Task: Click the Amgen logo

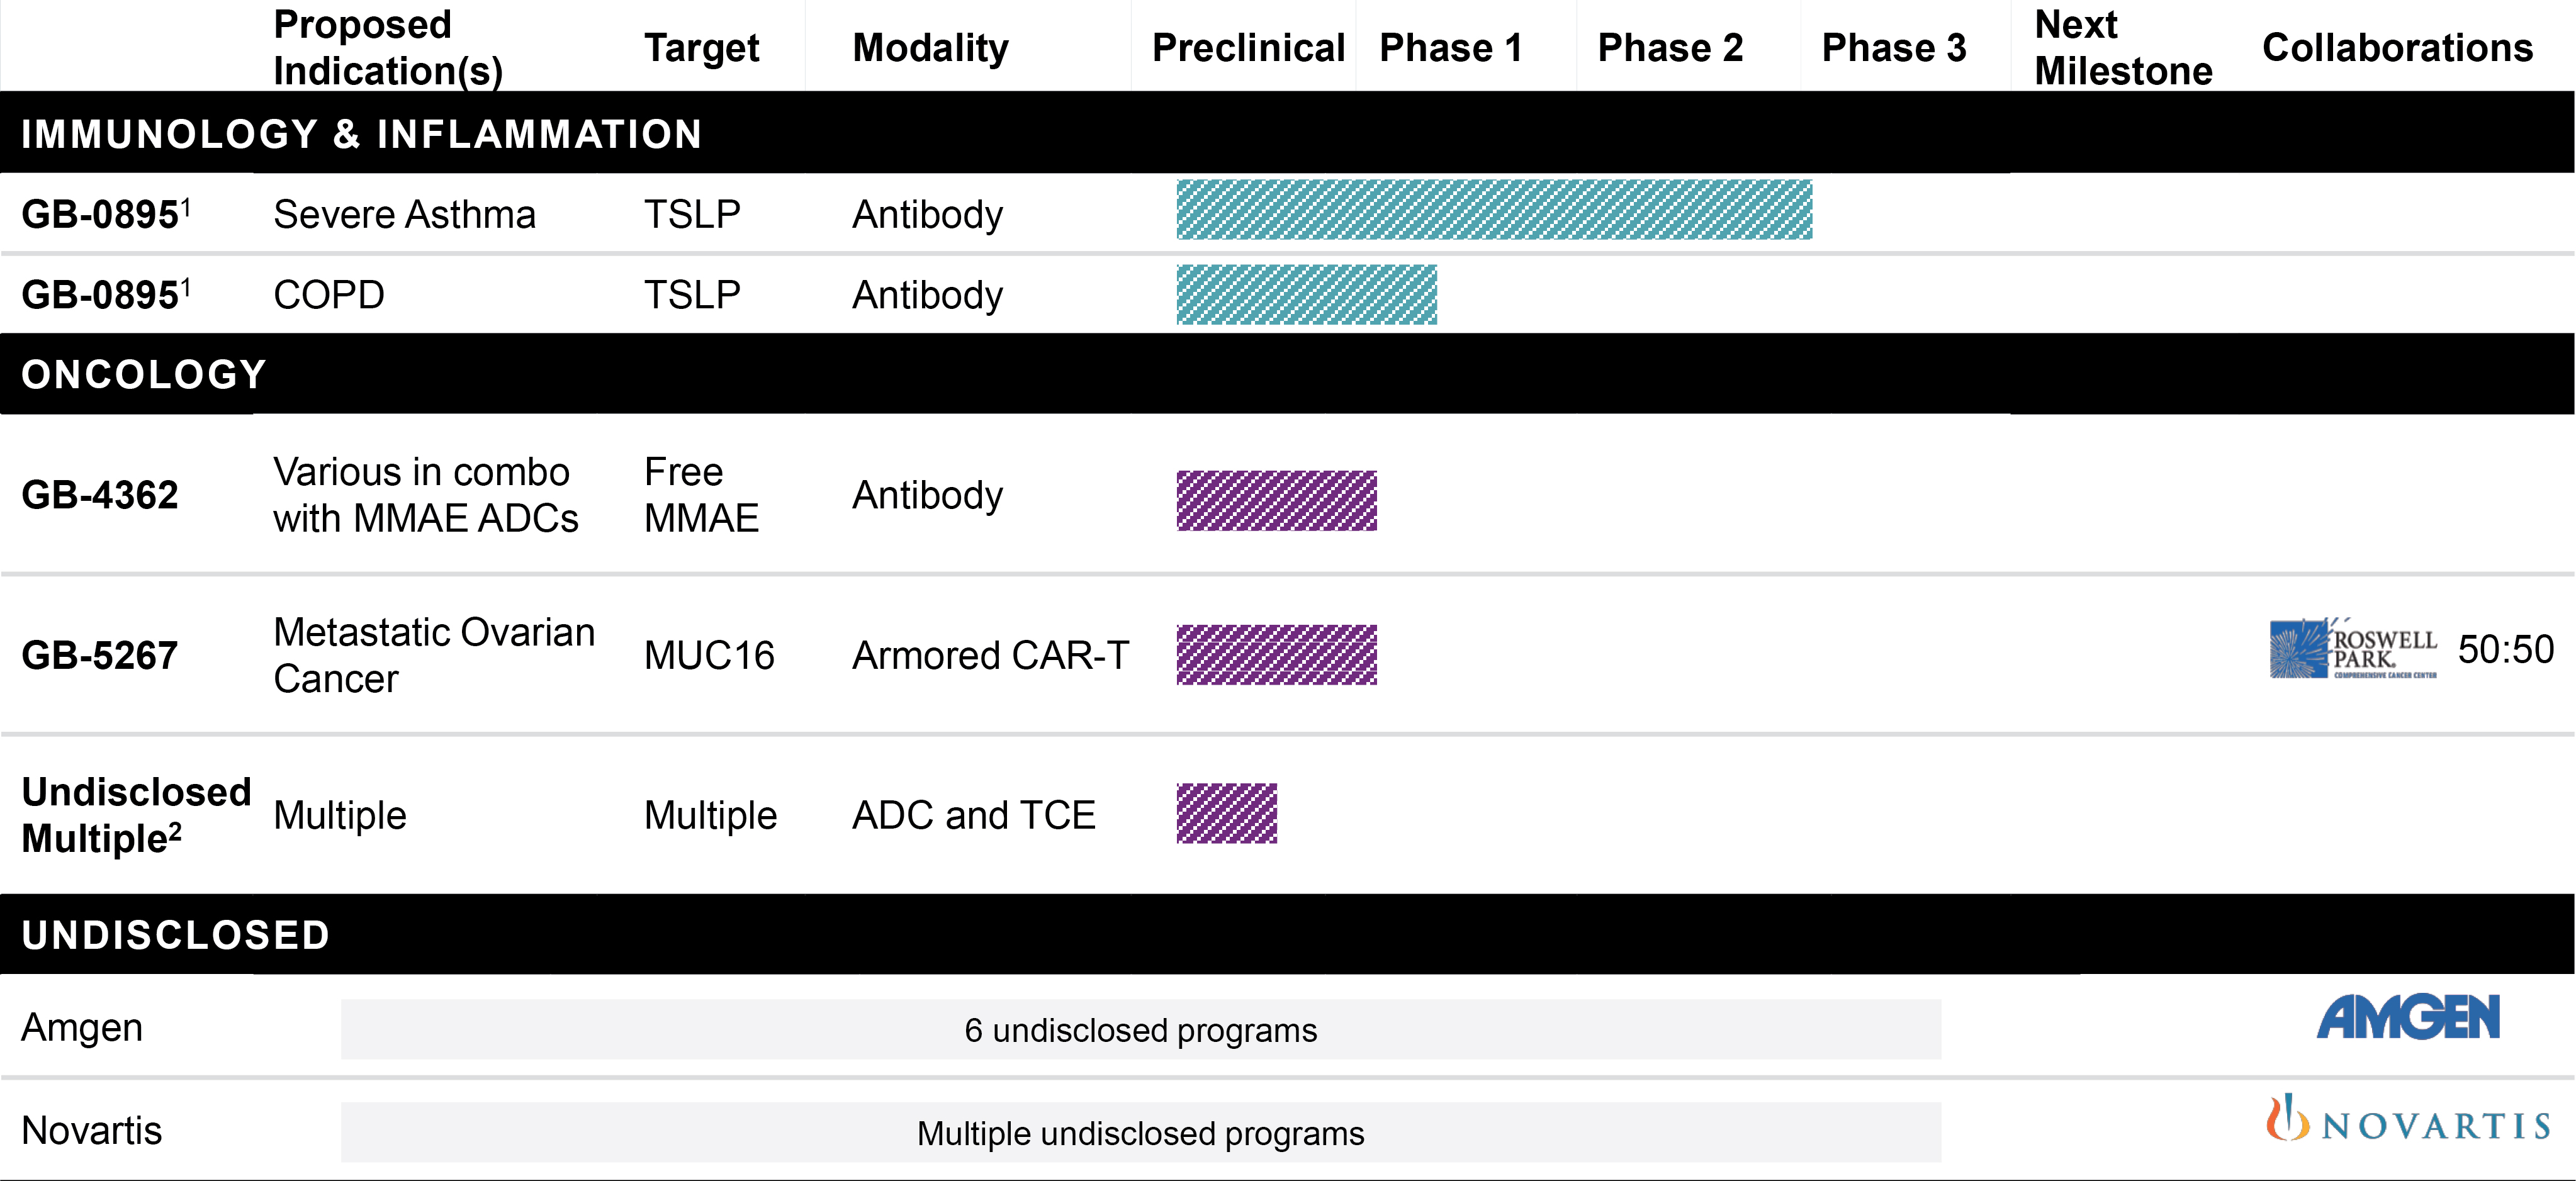Action: (x=2408, y=1017)
